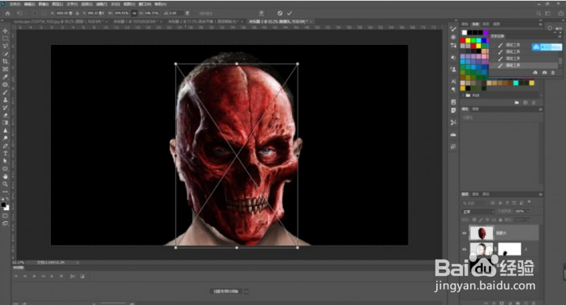
Task: Click the foreground color box in toolbar
Action: click(3, 205)
